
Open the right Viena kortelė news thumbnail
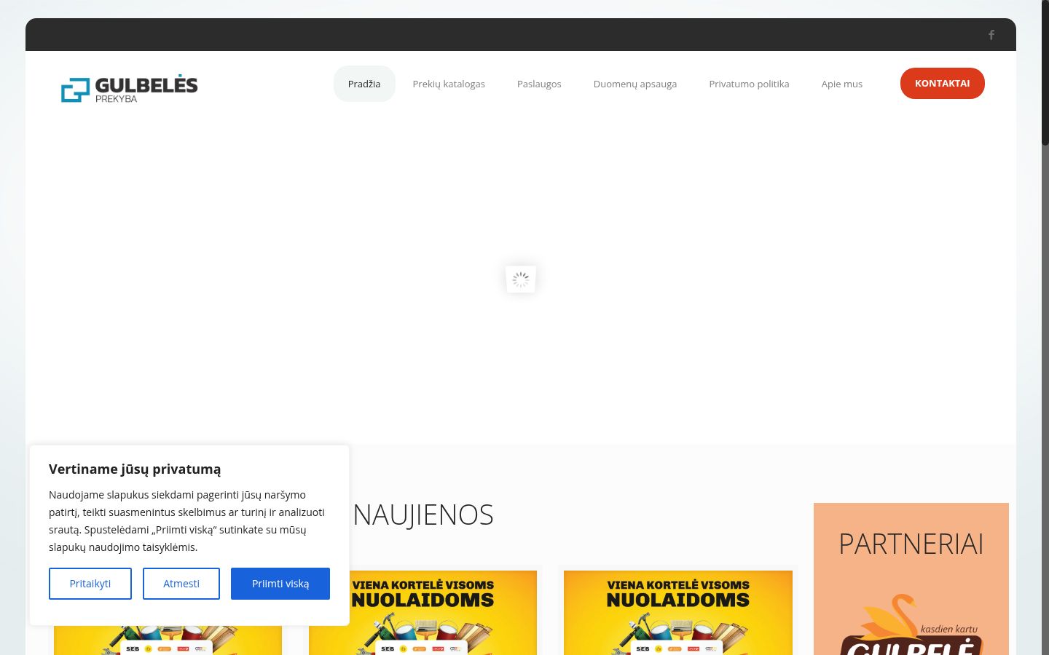(x=678, y=613)
